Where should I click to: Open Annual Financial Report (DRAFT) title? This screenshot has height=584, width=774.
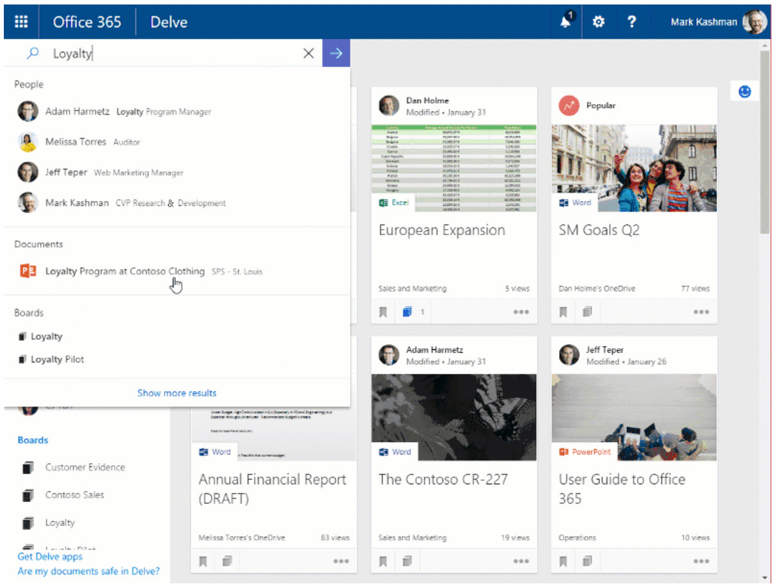coord(273,489)
